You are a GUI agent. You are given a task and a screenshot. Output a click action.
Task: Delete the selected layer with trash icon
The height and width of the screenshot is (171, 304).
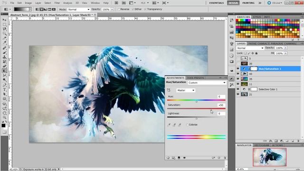298,141
